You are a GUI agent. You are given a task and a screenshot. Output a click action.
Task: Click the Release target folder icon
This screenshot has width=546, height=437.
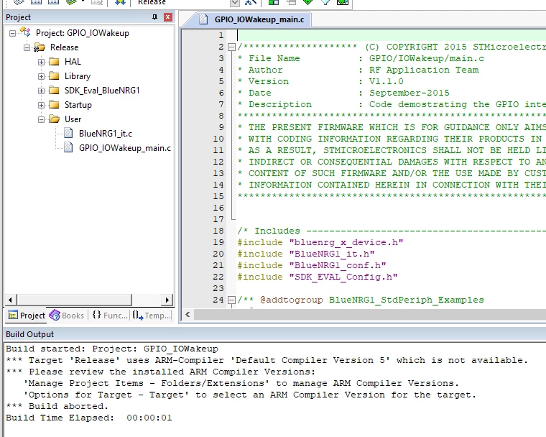coord(40,47)
